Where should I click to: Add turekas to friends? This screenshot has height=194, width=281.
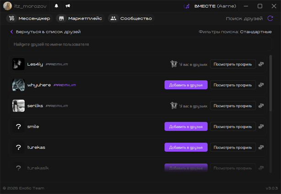(x=186, y=147)
